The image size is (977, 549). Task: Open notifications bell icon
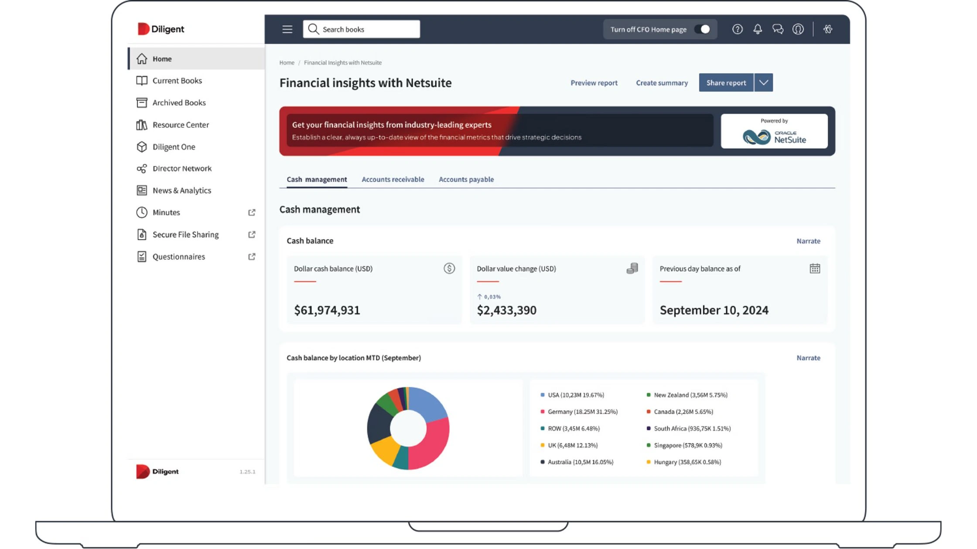point(758,29)
